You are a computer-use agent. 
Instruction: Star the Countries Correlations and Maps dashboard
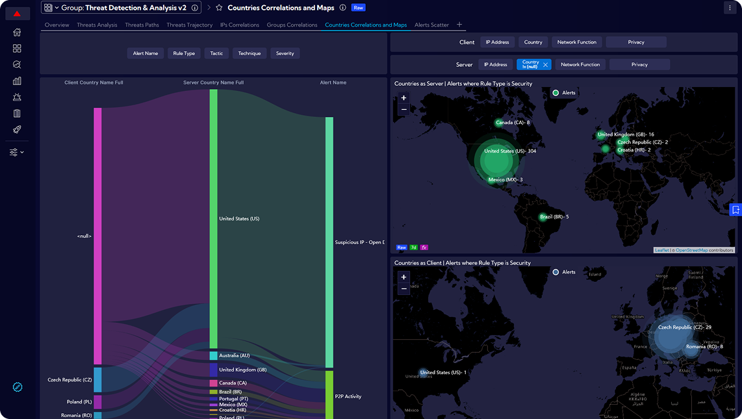219,8
